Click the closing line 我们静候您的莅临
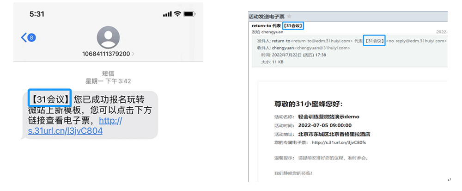The width and height of the screenshot is (462, 191). pyautogui.click(x=293, y=173)
